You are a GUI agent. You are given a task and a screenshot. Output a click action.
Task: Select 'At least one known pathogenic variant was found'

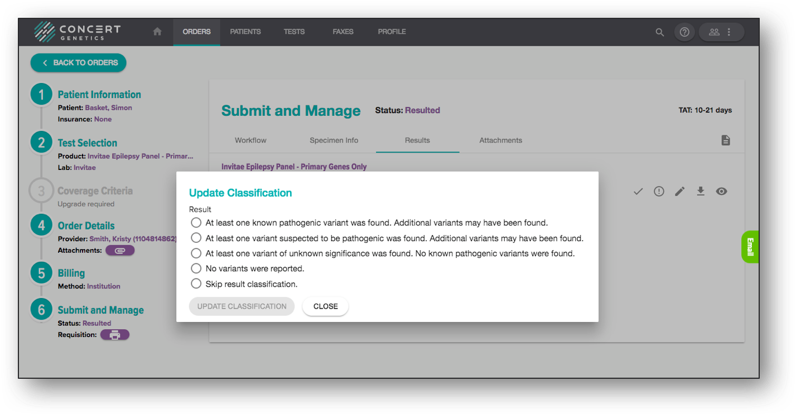196,222
